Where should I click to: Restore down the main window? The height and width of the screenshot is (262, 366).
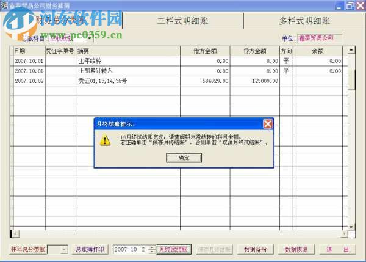click(350, 5)
